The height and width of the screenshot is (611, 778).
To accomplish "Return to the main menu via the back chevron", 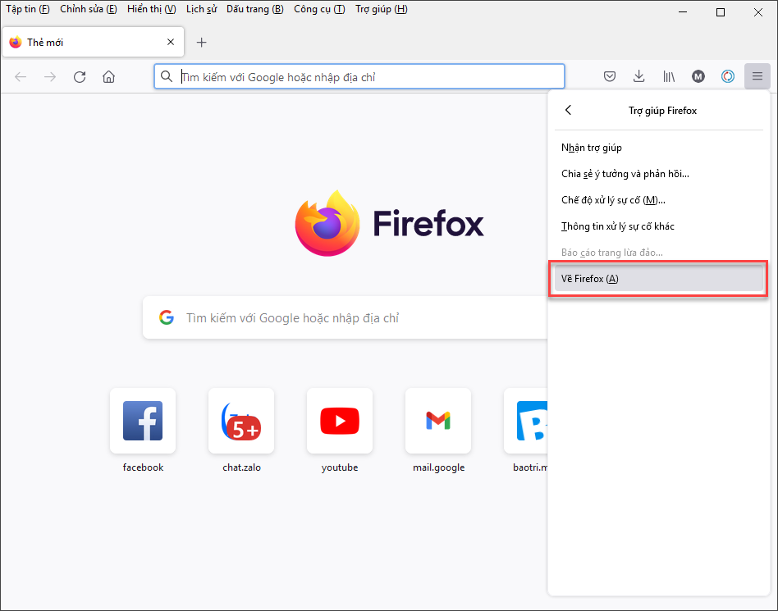I will [569, 110].
